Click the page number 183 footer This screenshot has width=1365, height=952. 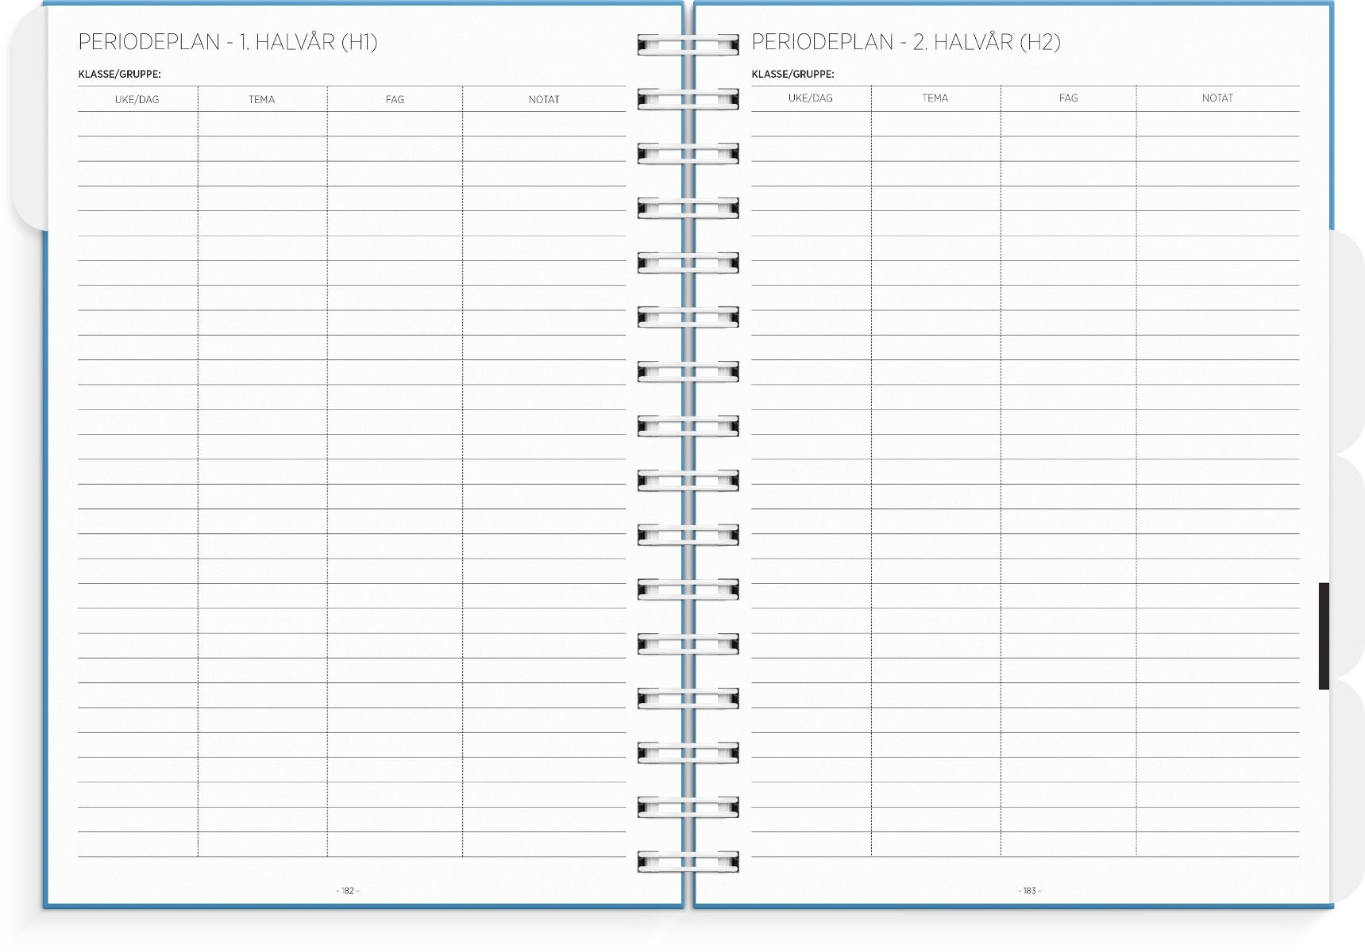[x=1029, y=891]
